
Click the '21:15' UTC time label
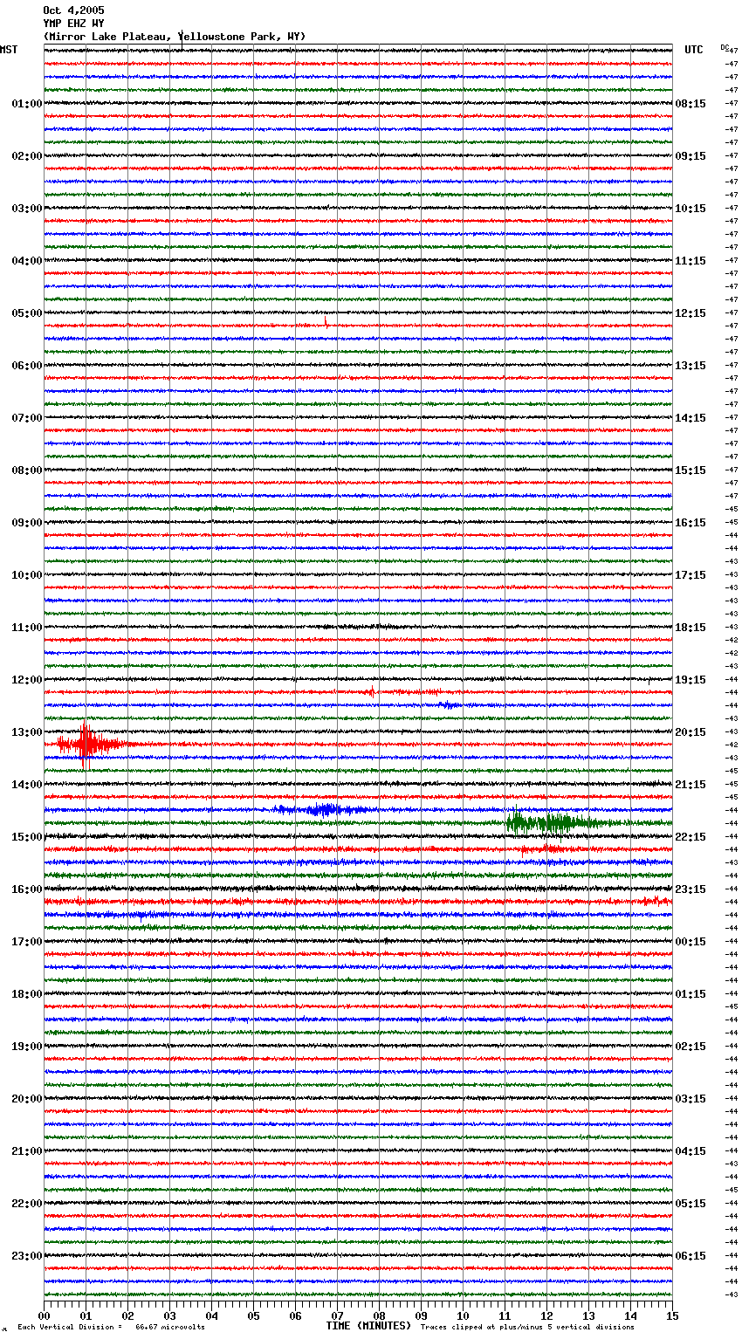point(690,785)
